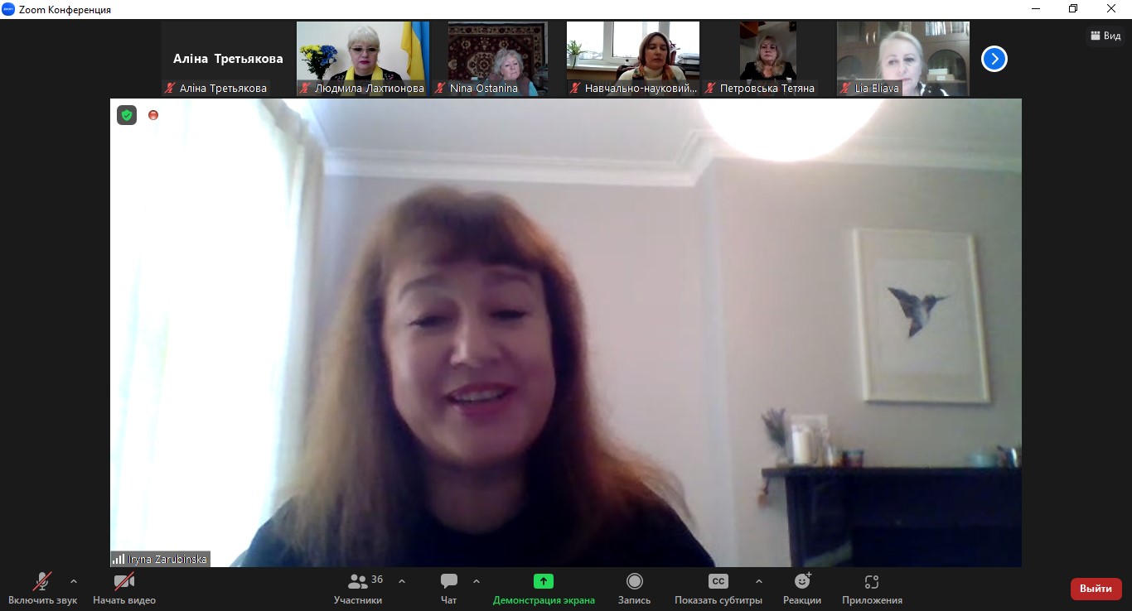Open the Apps (Приложения) panel

[x=871, y=582]
